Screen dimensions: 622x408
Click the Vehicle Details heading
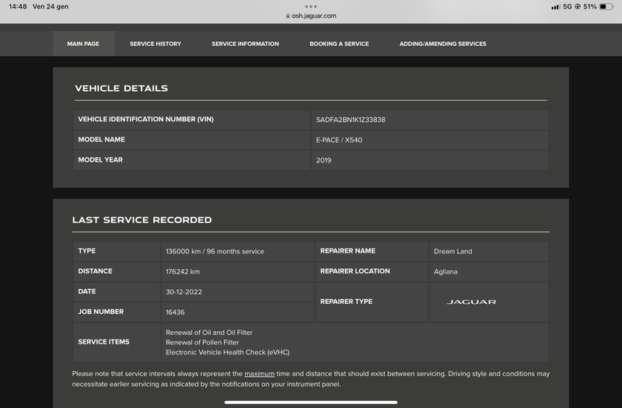coord(121,88)
